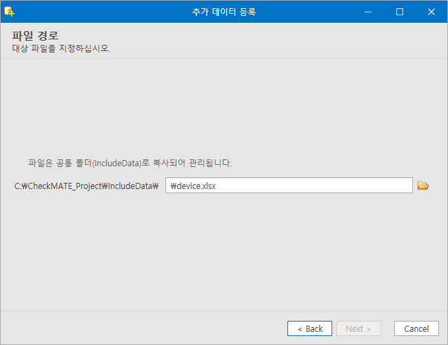448x345 pixels.
Task: Click the 대상 파일을 지정하십시오 subtitle
Action: tap(61, 48)
